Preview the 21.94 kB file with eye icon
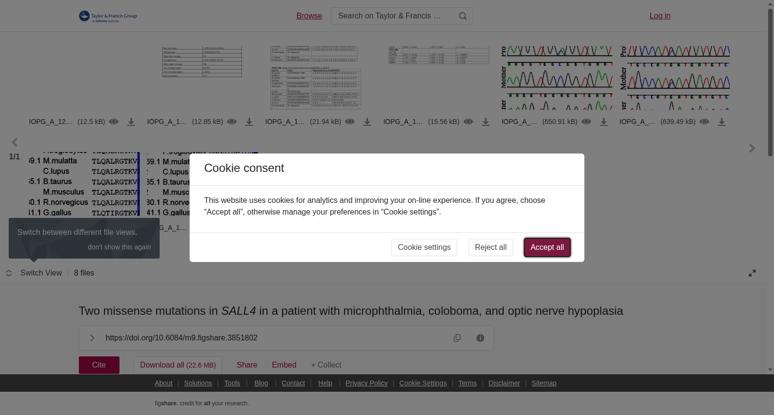 coord(350,122)
